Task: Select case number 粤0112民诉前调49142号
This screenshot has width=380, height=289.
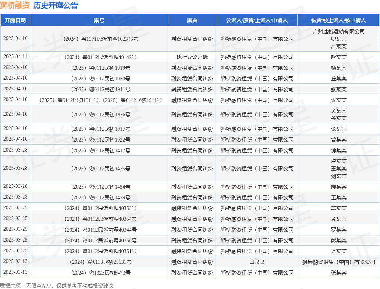Action: point(101,57)
